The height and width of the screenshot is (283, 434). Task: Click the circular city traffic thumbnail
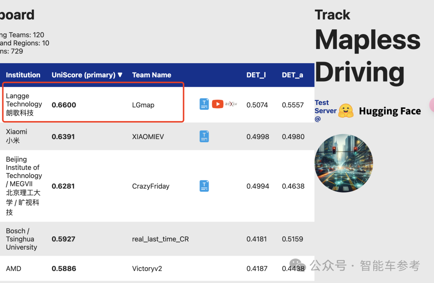tap(344, 163)
